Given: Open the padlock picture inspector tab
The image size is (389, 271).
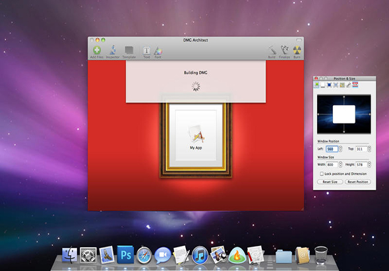Looking at the screenshot, I should point(342,85).
